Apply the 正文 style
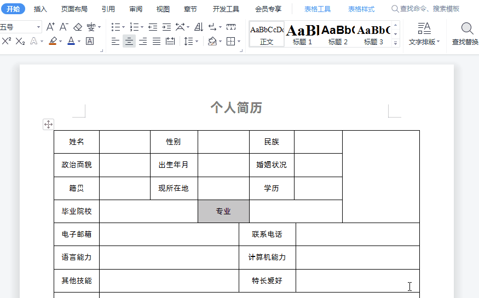The height and width of the screenshot is (298, 479). (267, 34)
